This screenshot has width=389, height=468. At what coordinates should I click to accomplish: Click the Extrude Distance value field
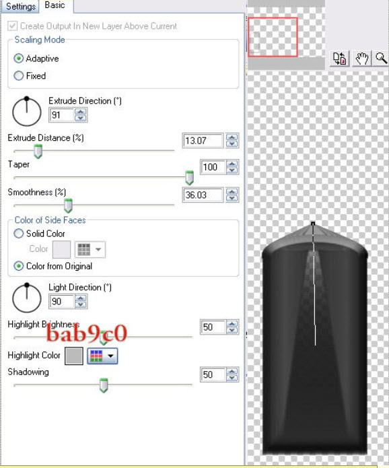[203, 141]
